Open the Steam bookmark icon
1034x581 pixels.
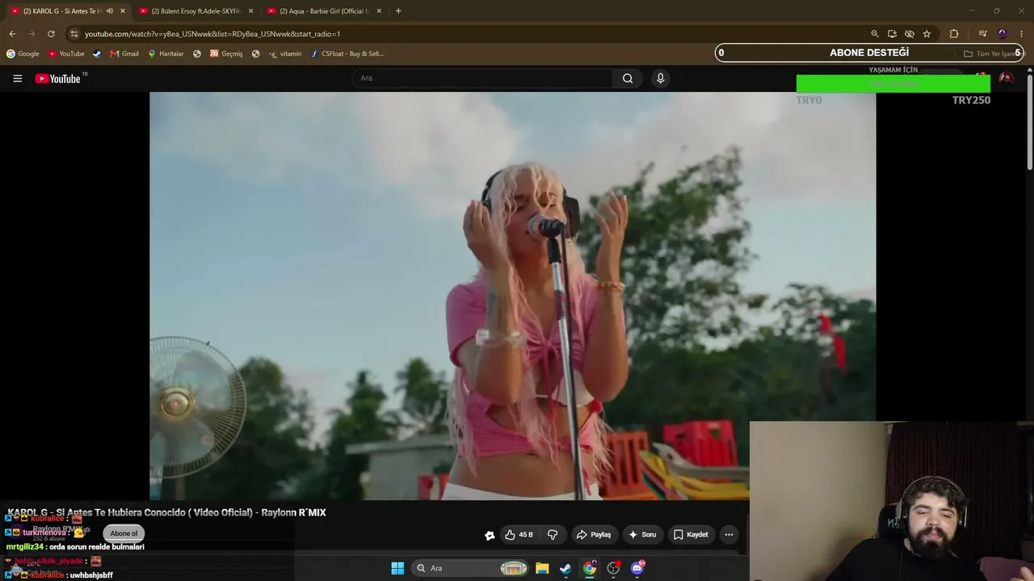coord(97,54)
